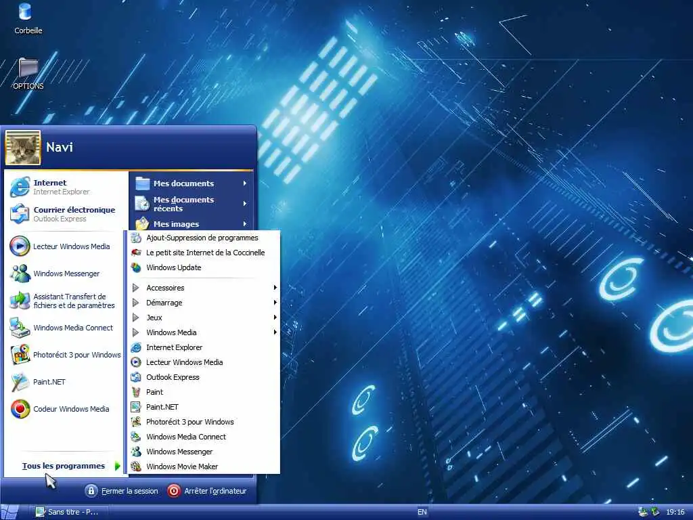Expand the Mes documents submenu arrow
Image resolution: width=693 pixels, height=520 pixels.
[245, 183]
